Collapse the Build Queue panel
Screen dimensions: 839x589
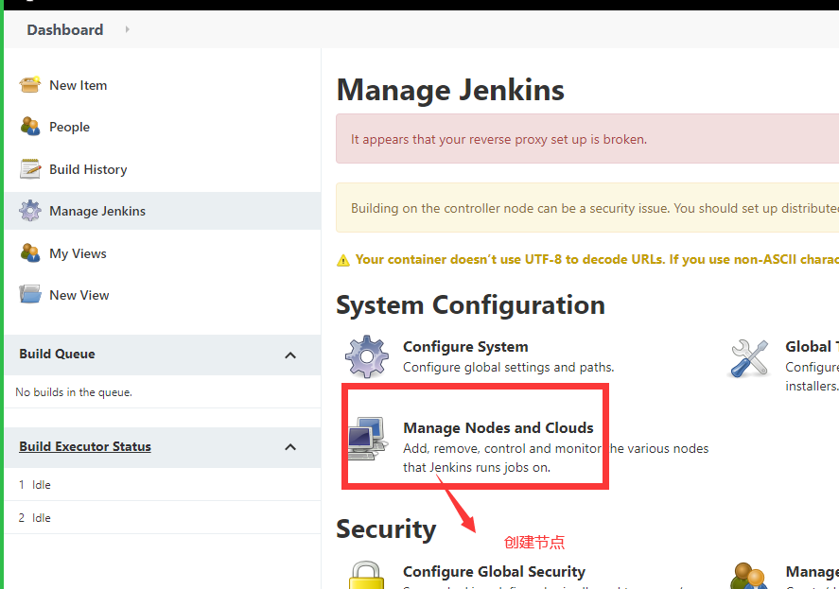click(290, 355)
